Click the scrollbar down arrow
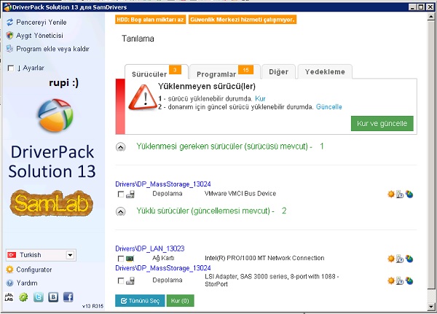This screenshot has width=437, height=314. pos(431,307)
